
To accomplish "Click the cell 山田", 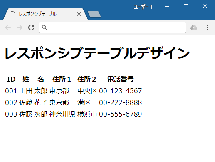I will pos(26,91).
